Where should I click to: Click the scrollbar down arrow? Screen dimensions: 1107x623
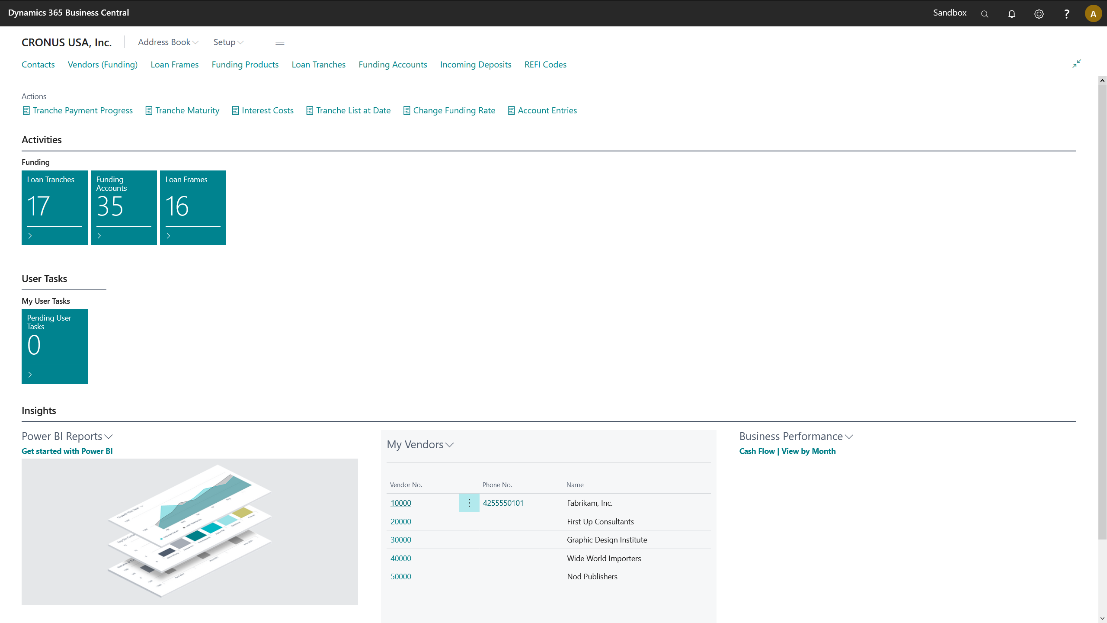[1102, 619]
